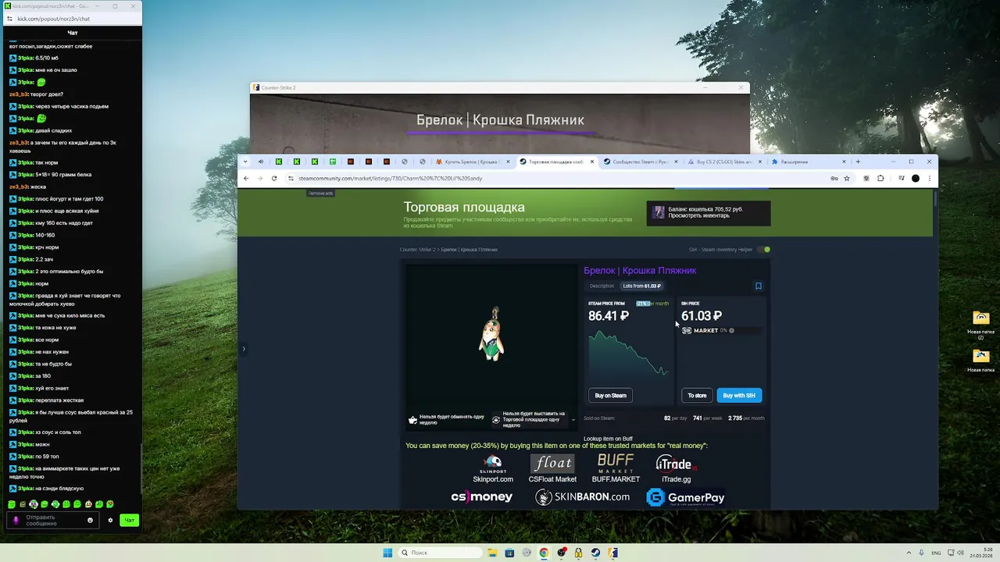
Task: Click the 'Buy on Steam' button
Action: (610, 395)
